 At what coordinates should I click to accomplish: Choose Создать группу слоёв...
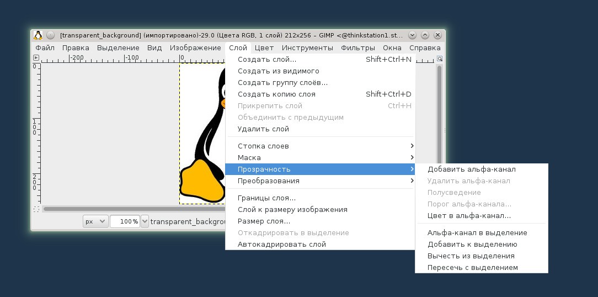(320, 82)
